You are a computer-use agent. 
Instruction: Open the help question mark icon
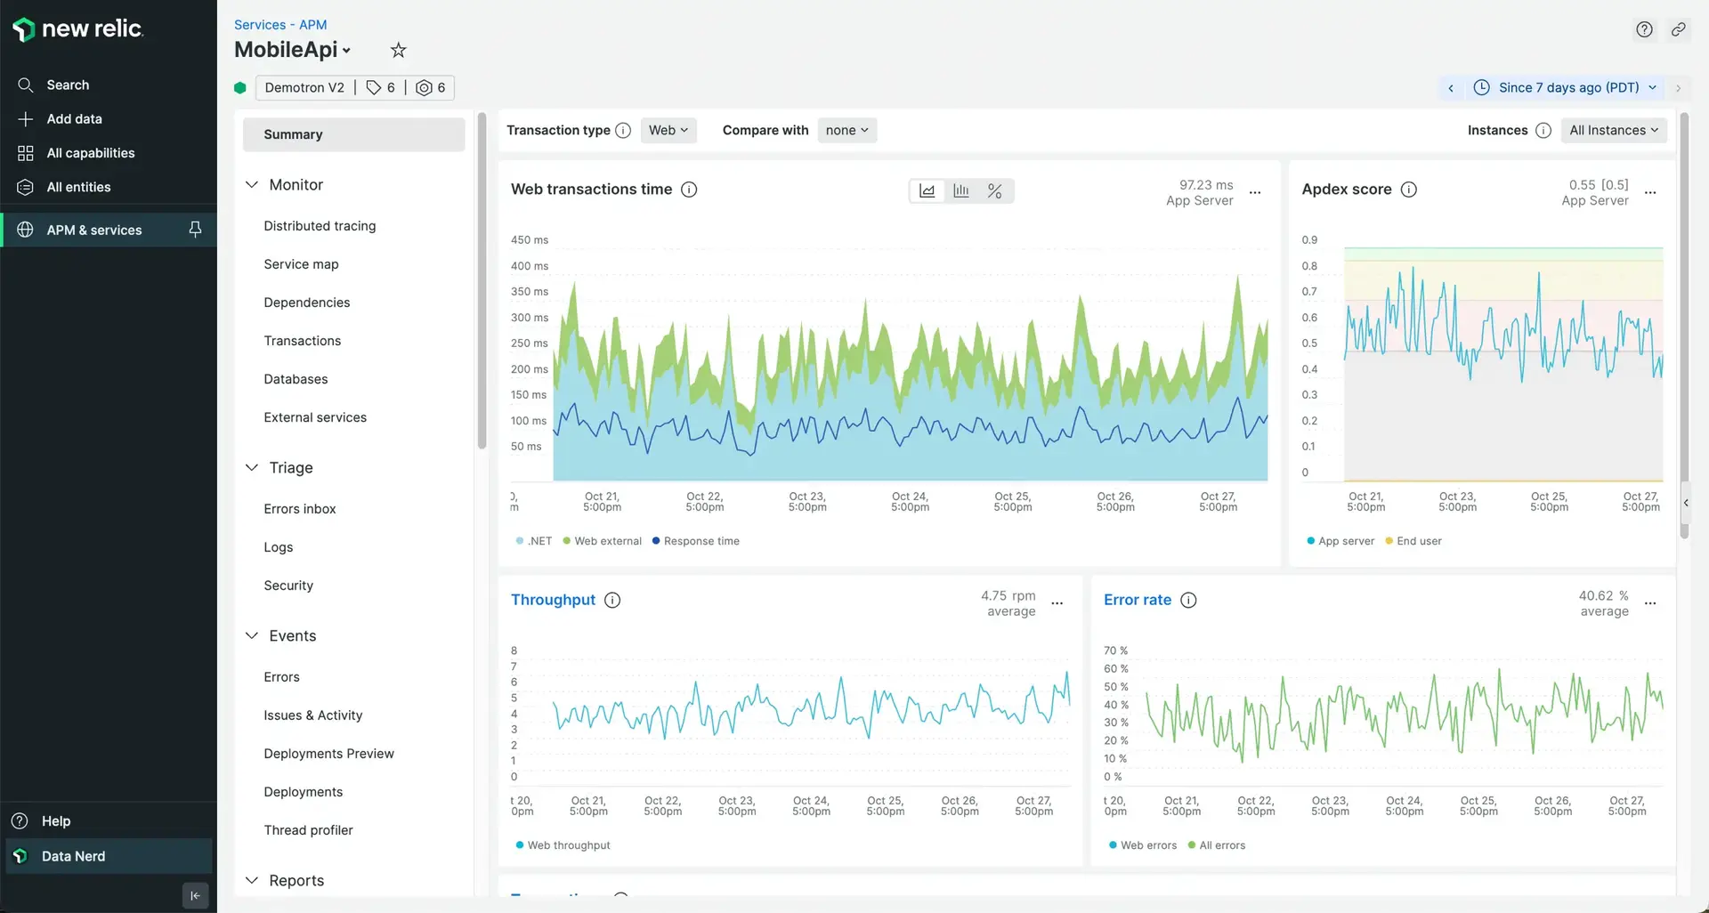[x=1644, y=29]
